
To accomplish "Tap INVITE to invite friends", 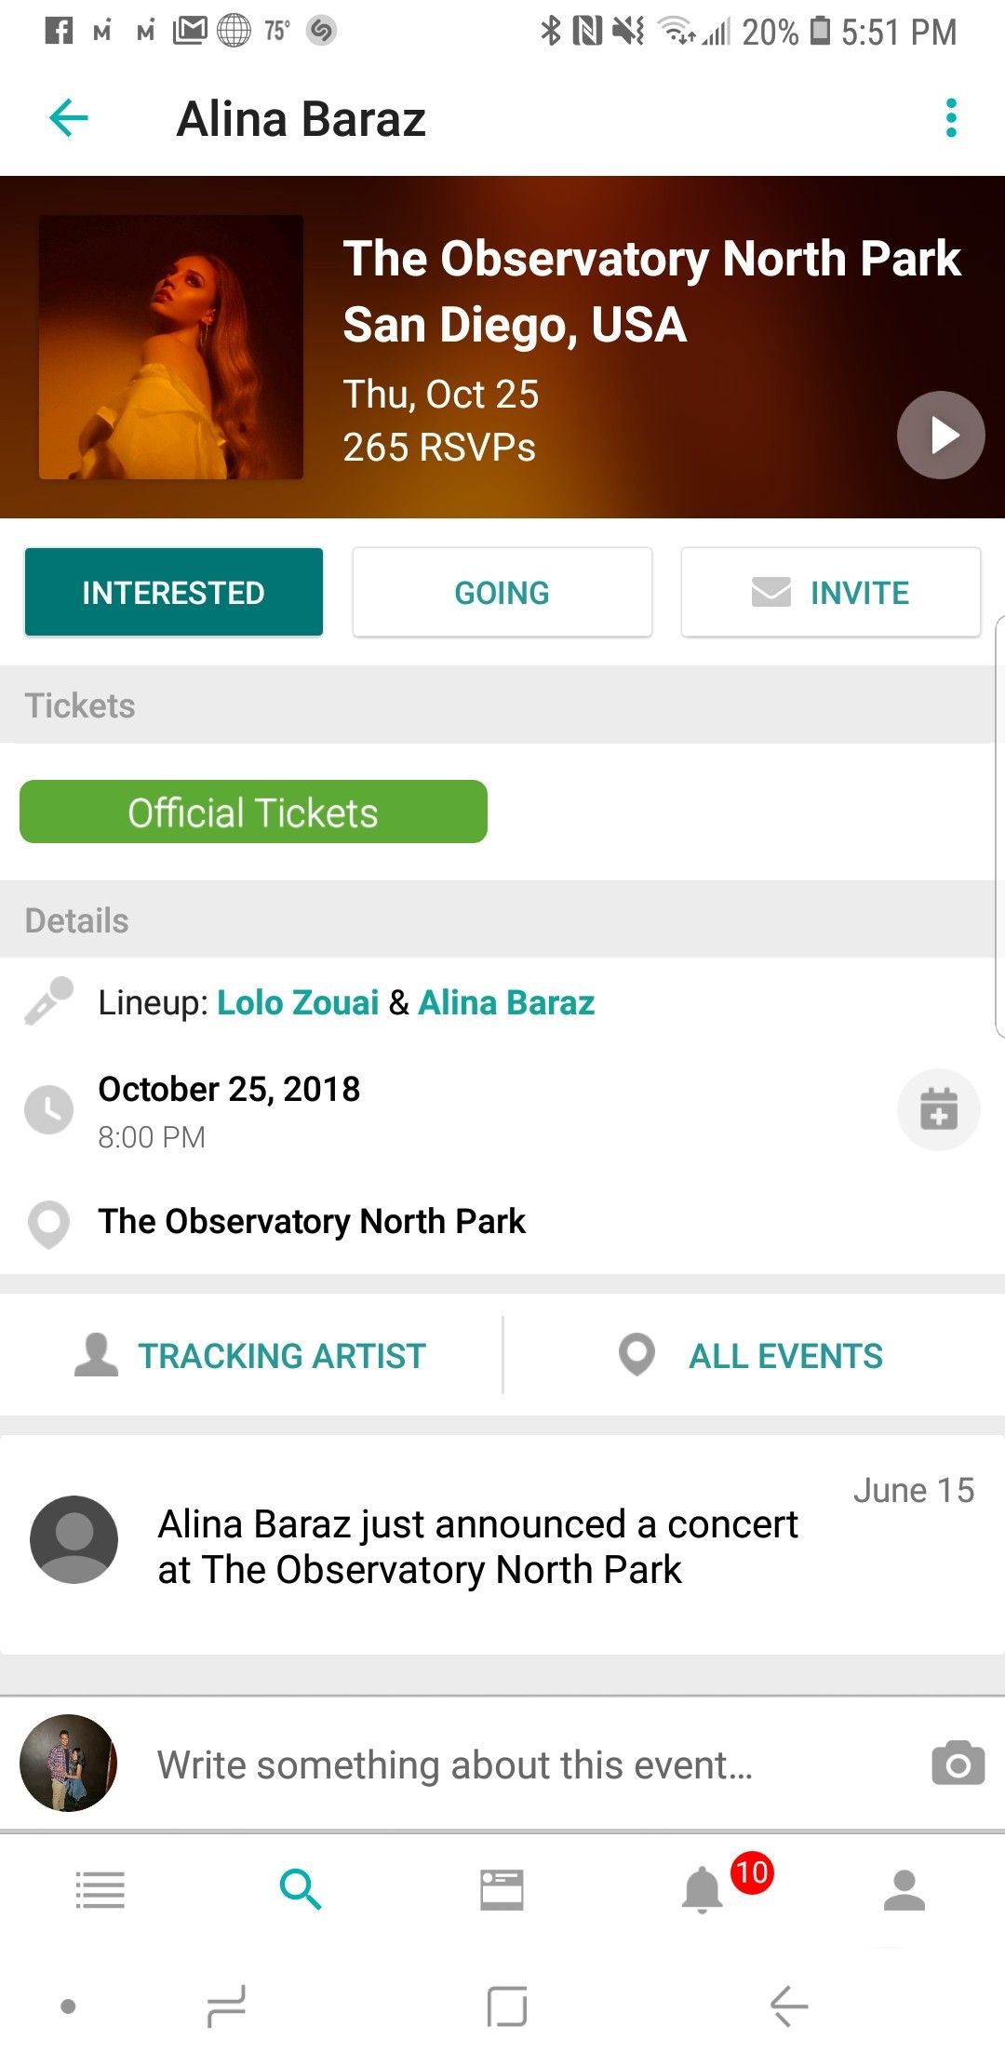I will click(830, 593).
